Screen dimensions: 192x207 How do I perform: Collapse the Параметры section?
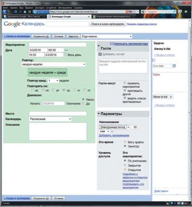98,114
